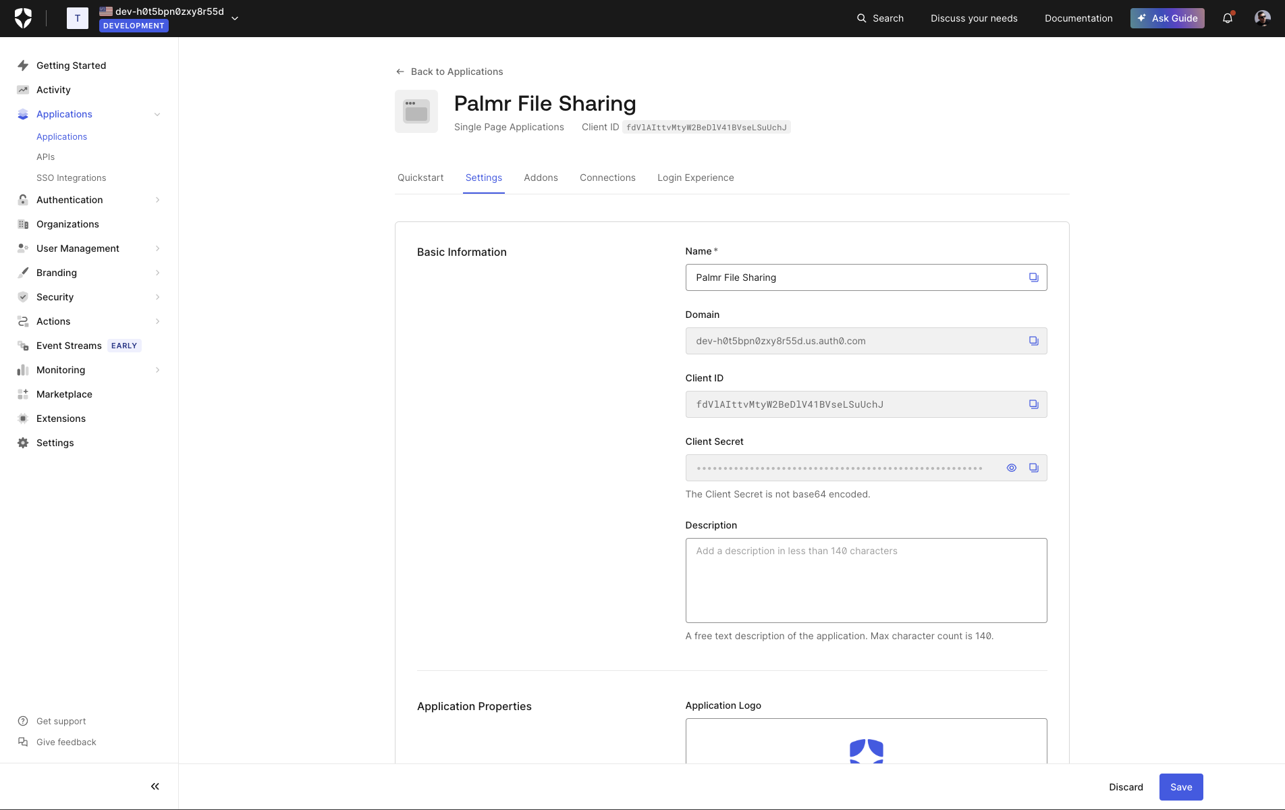Open Discuss your needs link

pos(974,18)
